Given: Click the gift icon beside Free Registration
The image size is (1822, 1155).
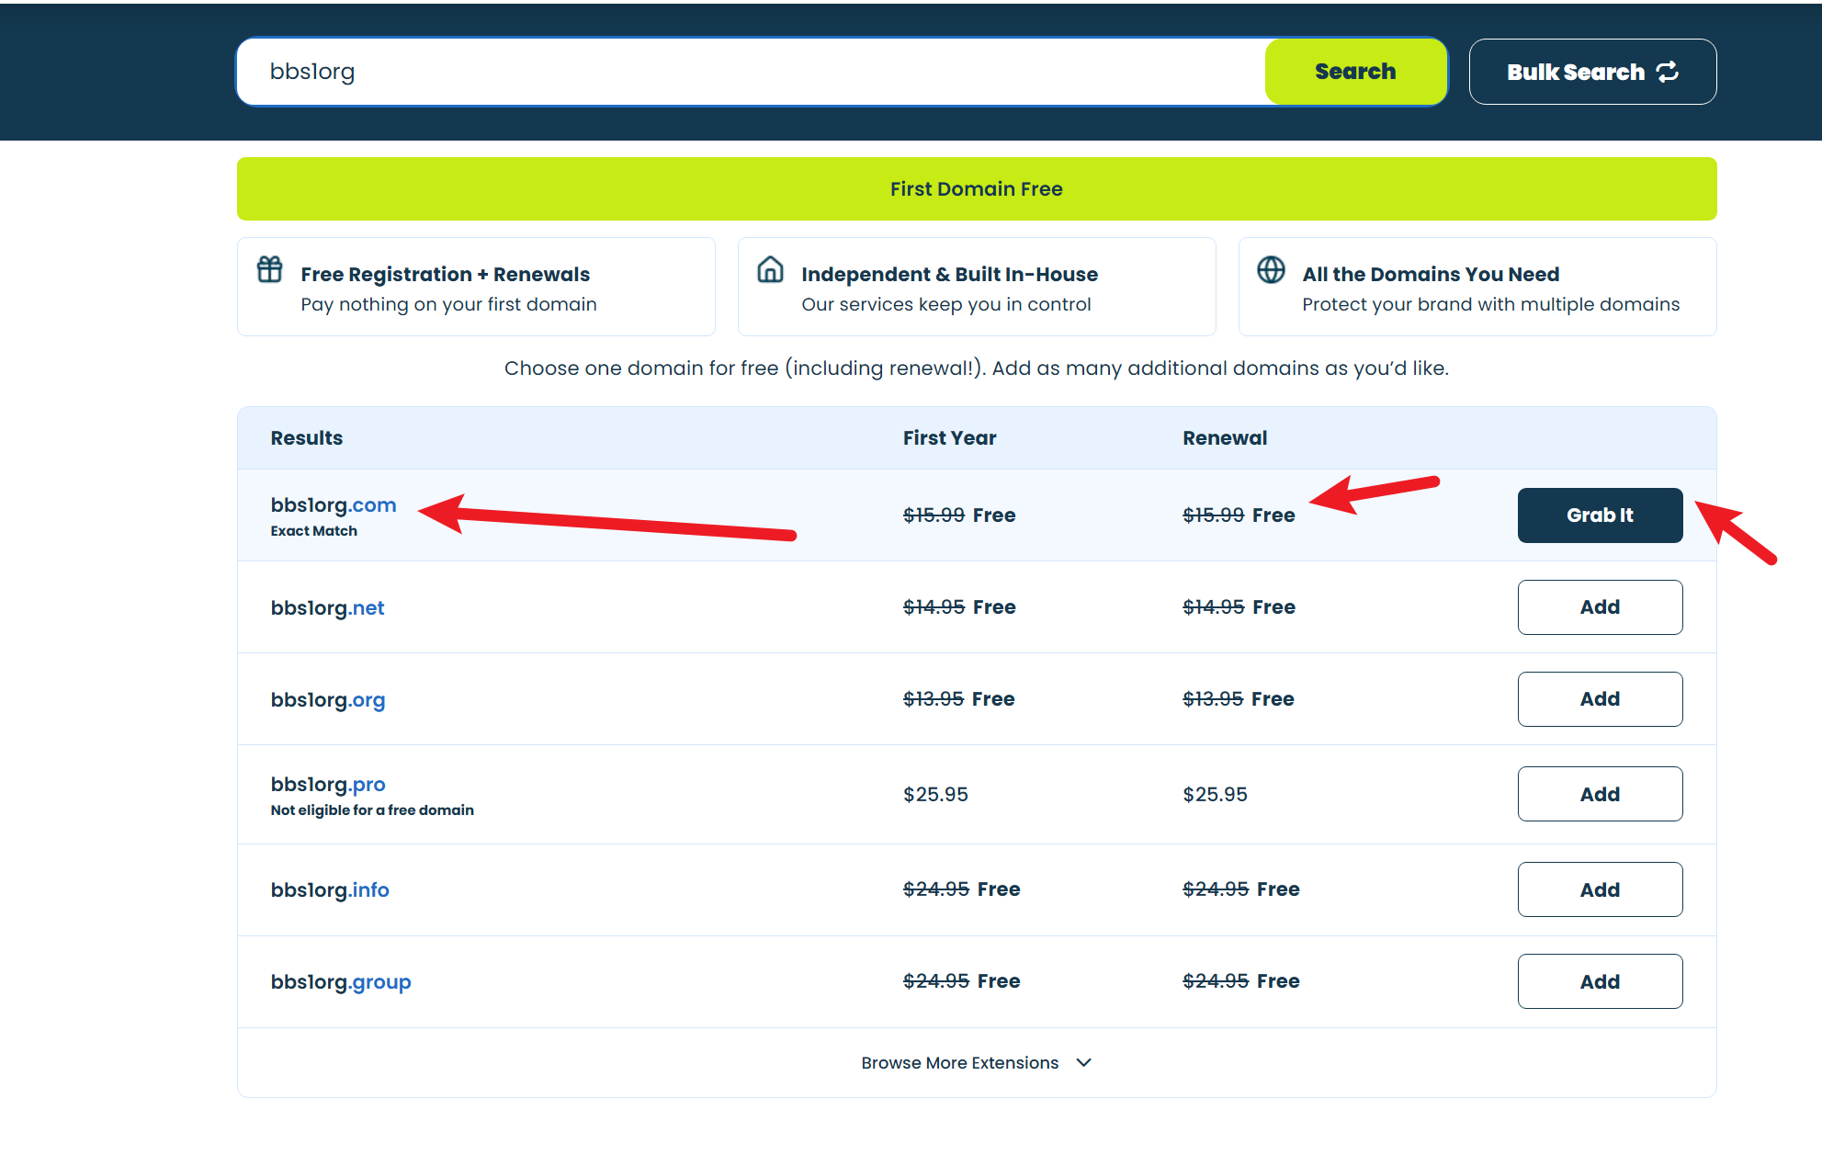Looking at the screenshot, I should tap(269, 269).
